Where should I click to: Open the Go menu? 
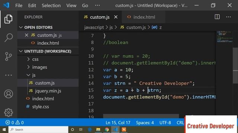[x=85, y=6]
